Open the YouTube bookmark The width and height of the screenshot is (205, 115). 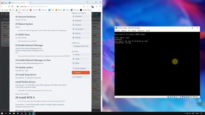34,10
